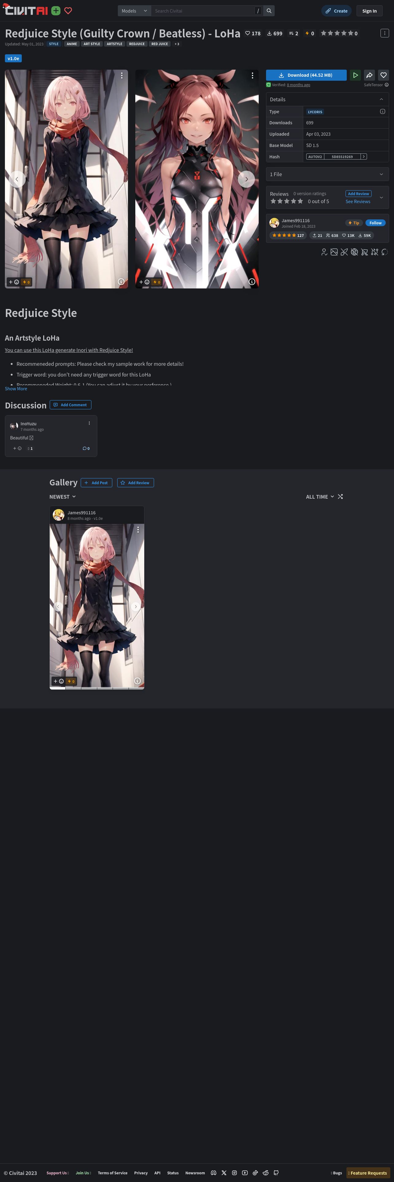This screenshot has width=394, height=1182.
Task: Click info icon on first preview image
Action: coord(121,282)
